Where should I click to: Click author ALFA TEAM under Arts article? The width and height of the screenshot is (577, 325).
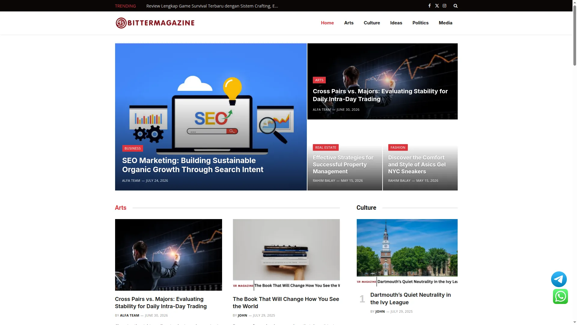click(130, 315)
